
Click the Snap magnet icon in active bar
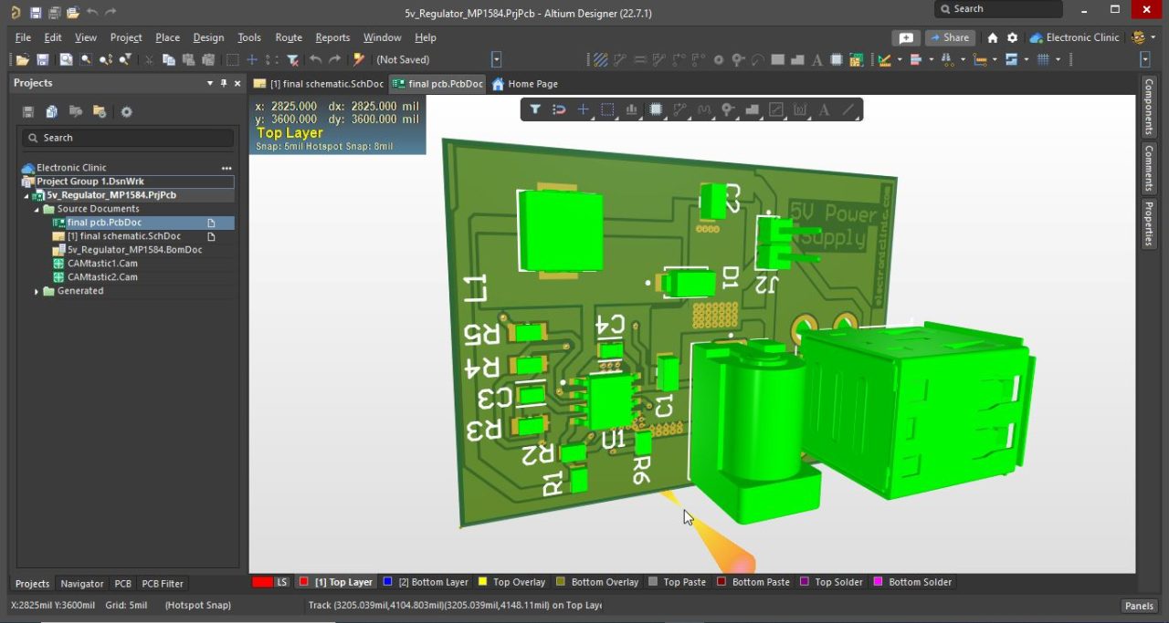pos(559,109)
